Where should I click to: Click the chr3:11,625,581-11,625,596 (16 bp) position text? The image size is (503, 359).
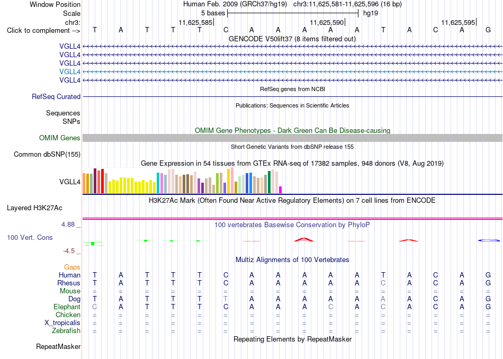click(347, 4)
